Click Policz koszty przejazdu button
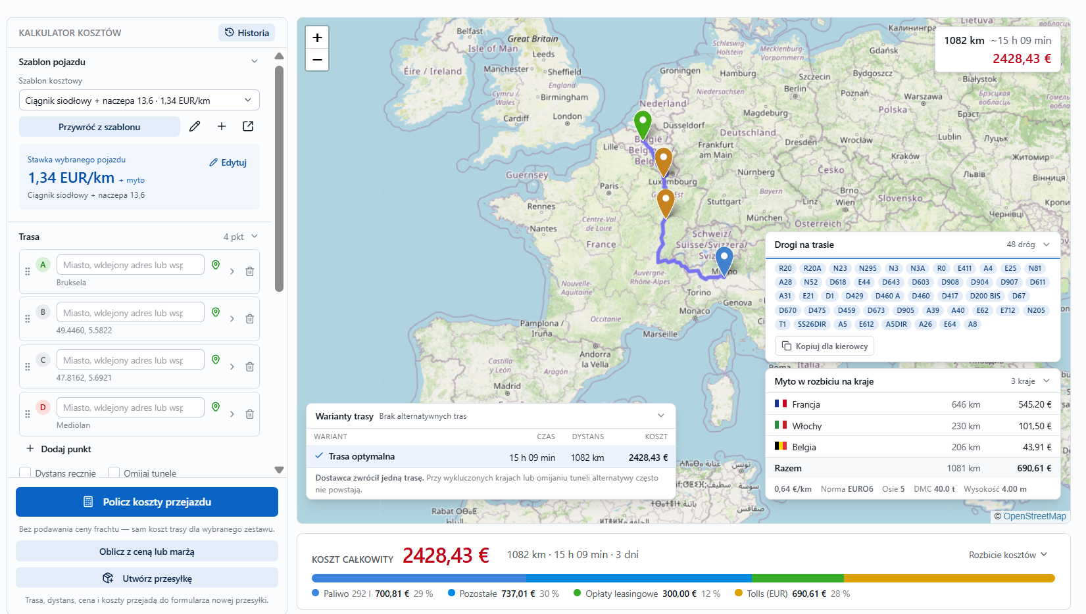 click(147, 502)
